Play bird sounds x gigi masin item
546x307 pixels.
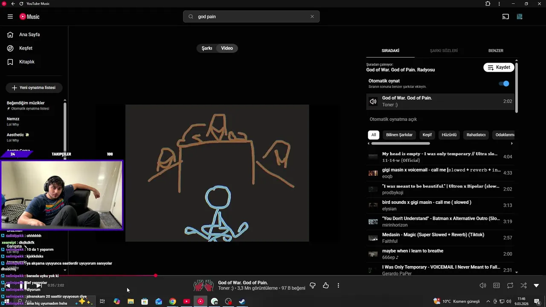pos(440,206)
